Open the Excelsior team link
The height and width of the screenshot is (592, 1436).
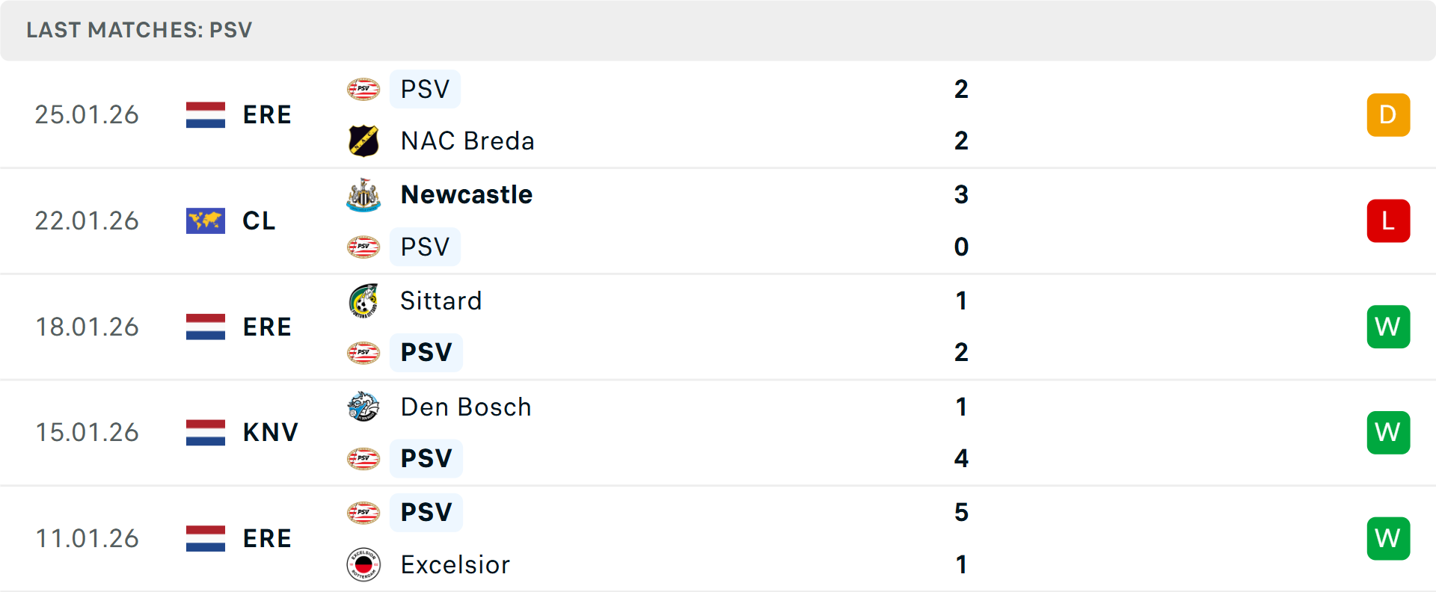tap(455, 564)
